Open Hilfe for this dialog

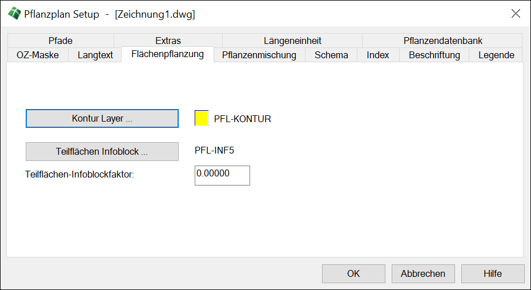coord(492,273)
